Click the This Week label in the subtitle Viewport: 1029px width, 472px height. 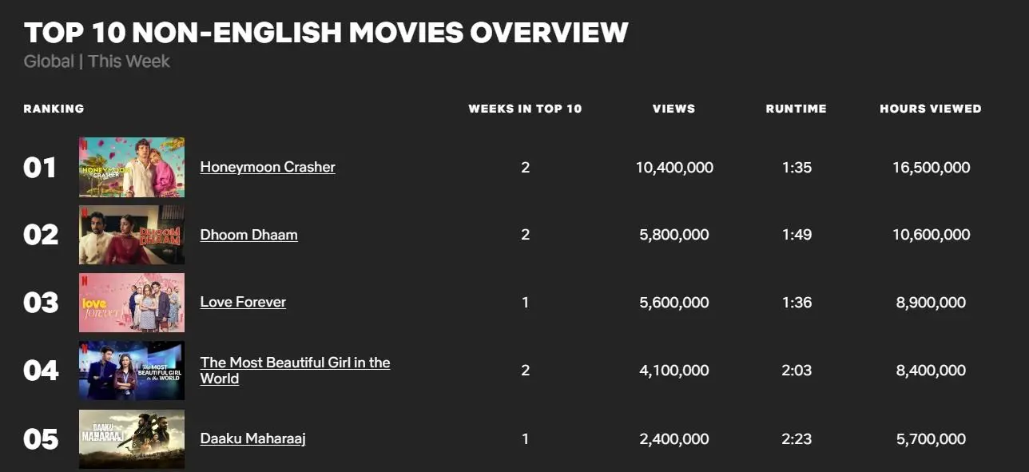(129, 61)
